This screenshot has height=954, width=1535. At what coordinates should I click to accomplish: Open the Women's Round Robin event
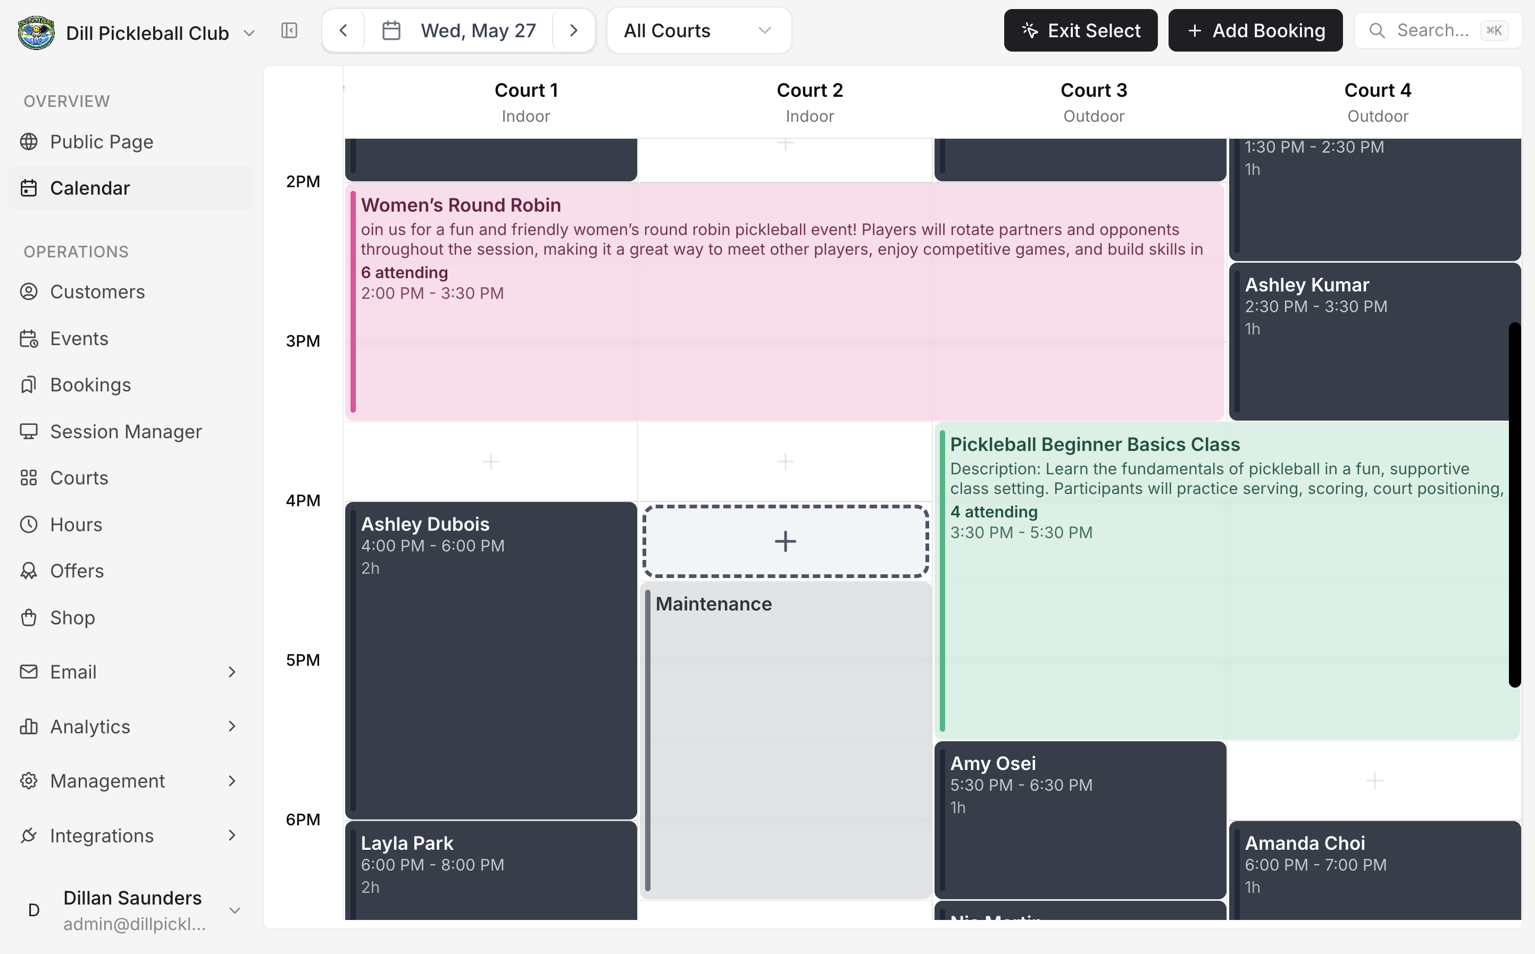(784, 302)
